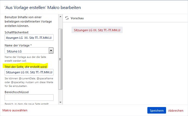188x116 pixels.
Task: Click the panel splitter grip handle
Action: pyautogui.click(x=60, y=59)
